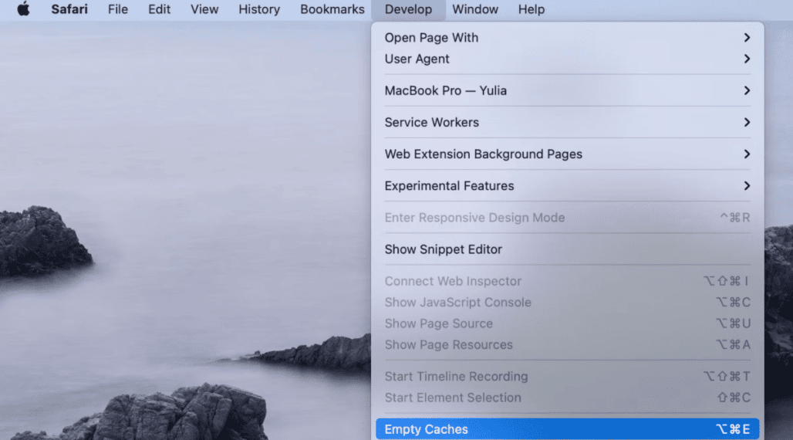The width and height of the screenshot is (793, 440).
Task: Open the Experimental Features submenu
Action: pos(567,186)
